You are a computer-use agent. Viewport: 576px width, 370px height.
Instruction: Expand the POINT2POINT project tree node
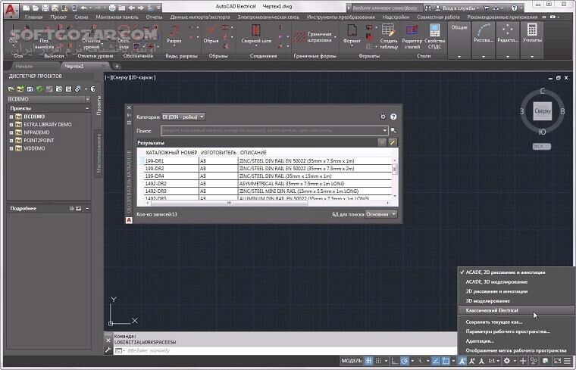coord(11,141)
